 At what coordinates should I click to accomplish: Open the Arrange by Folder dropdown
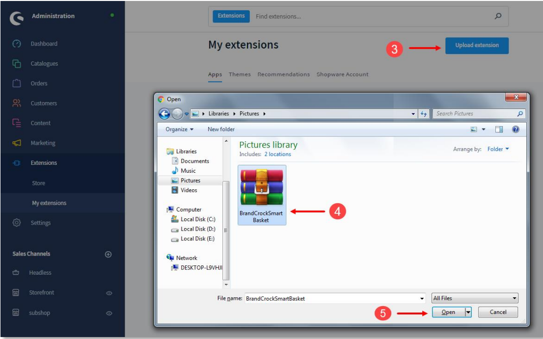(x=498, y=149)
